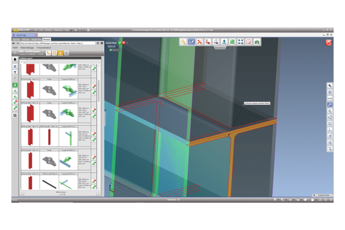Open the wrench and screwdriver tools icon
This screenshot has height=230, width=345.
point(200,42)
